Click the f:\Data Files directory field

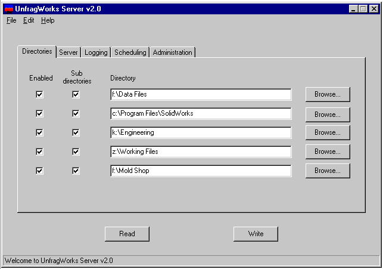tap(201, 94)
